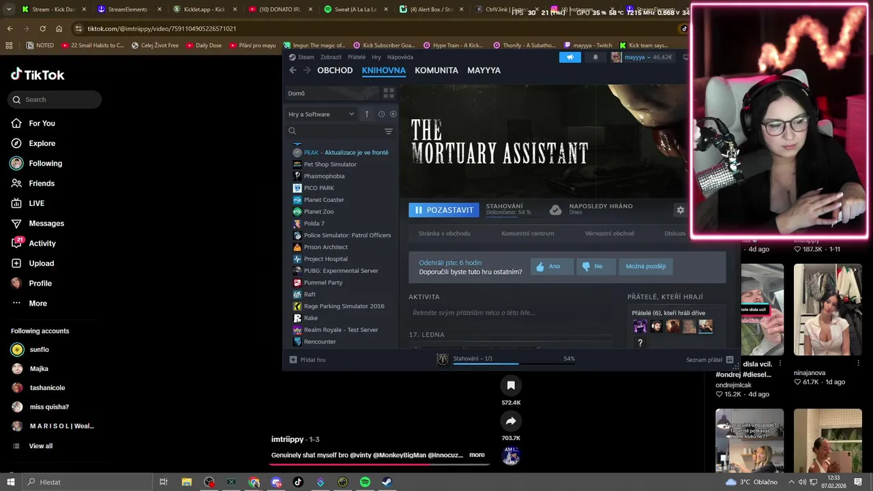This screenshot has height=491, width=873.
Task: Open the Task View taskbar icon
Action: tap(164, 482)
